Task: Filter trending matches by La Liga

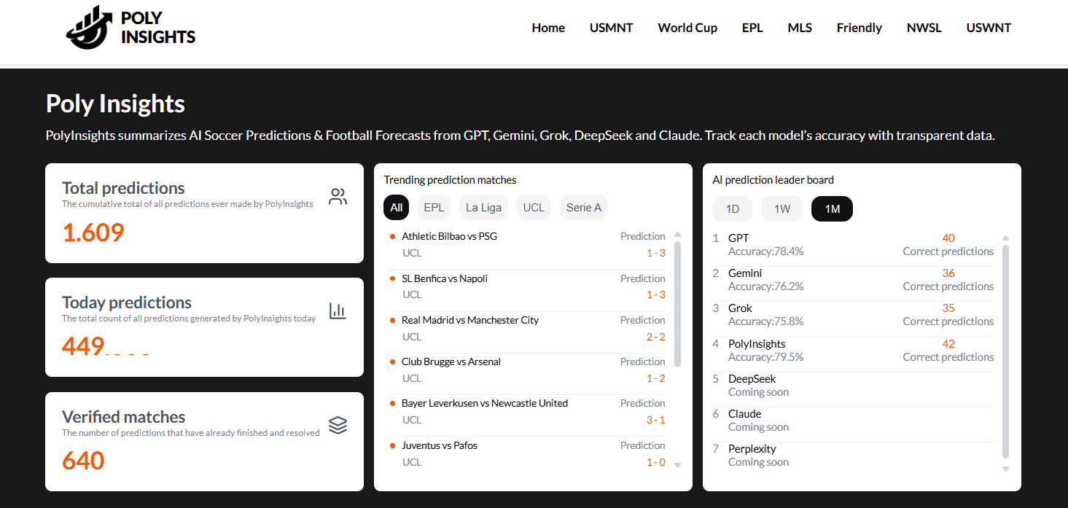Action: (x=483, y=208)
